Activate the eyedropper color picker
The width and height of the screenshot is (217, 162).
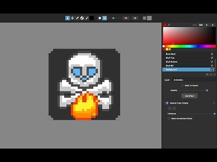point(169,25)
